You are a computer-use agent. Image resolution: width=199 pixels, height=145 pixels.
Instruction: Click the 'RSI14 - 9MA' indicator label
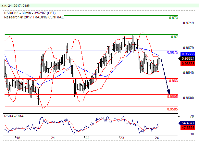(14, 116)
